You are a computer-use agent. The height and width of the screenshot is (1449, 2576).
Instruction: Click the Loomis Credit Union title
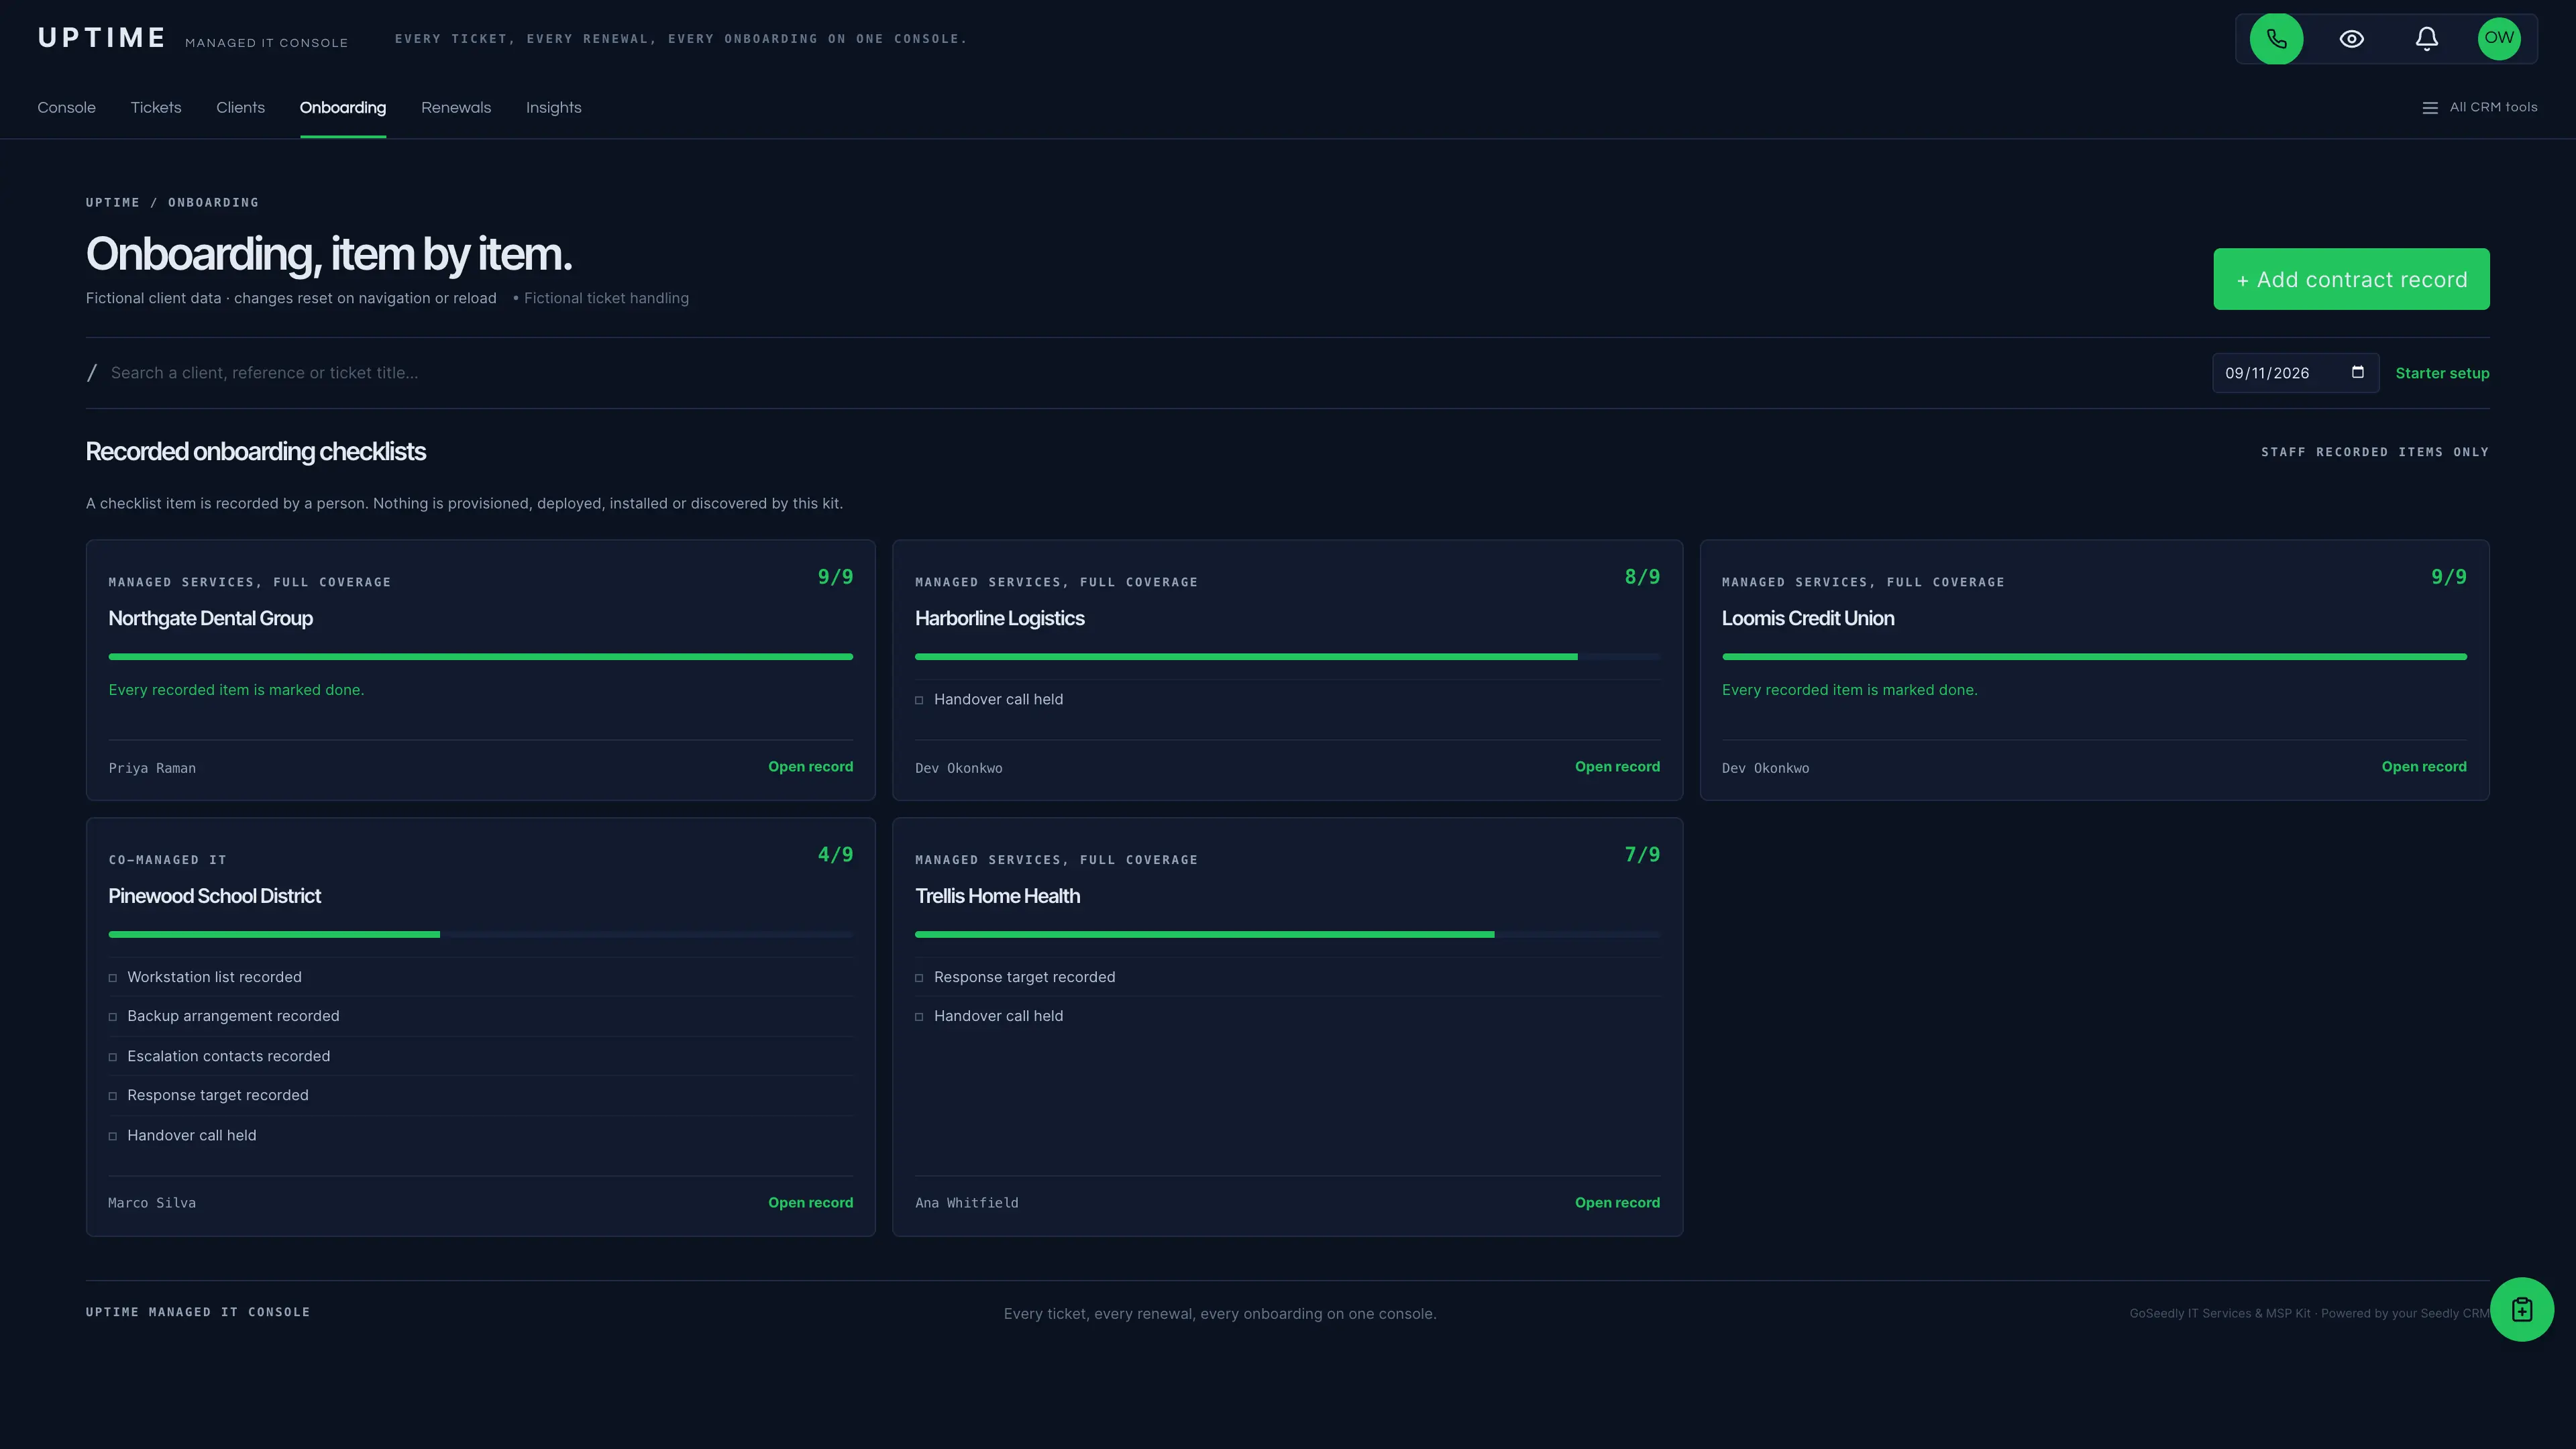1808,618
